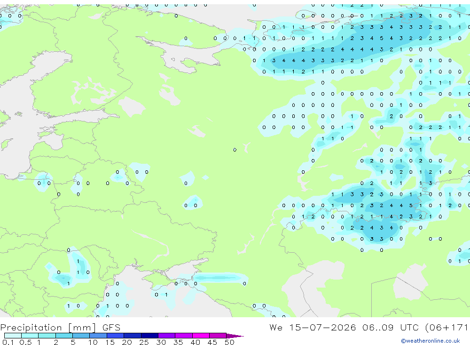Image resolution: width=470 pixels, height=345 pixels.
Task: Open the weatheronline.co.uk copyright link
Action: click(431, 341)
